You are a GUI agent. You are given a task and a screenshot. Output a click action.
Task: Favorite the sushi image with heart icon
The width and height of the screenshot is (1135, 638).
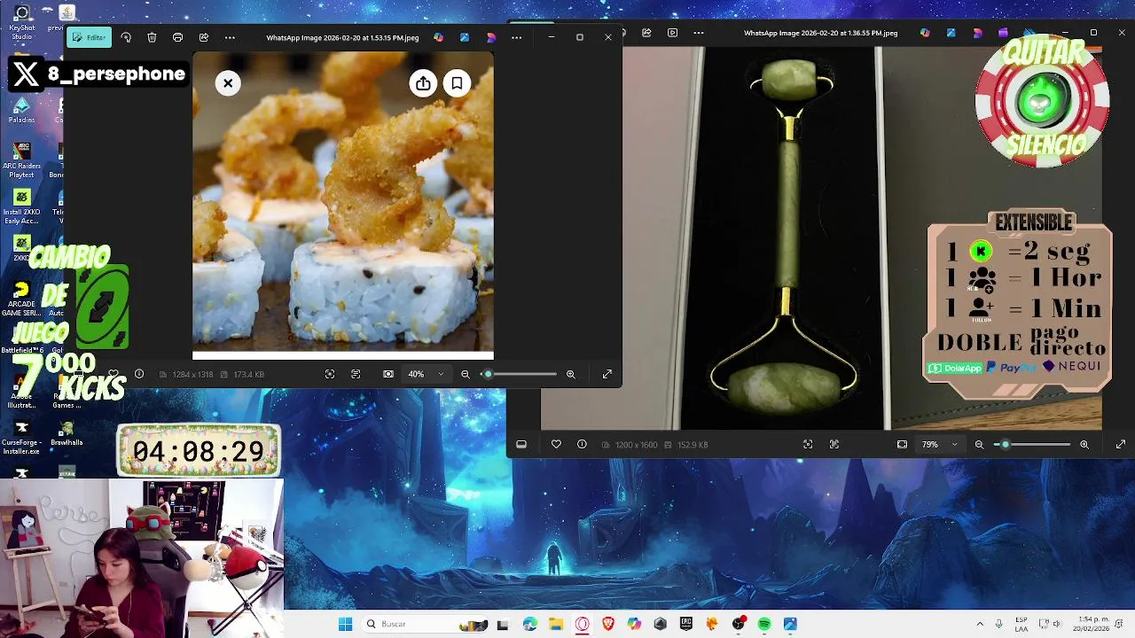113,374
